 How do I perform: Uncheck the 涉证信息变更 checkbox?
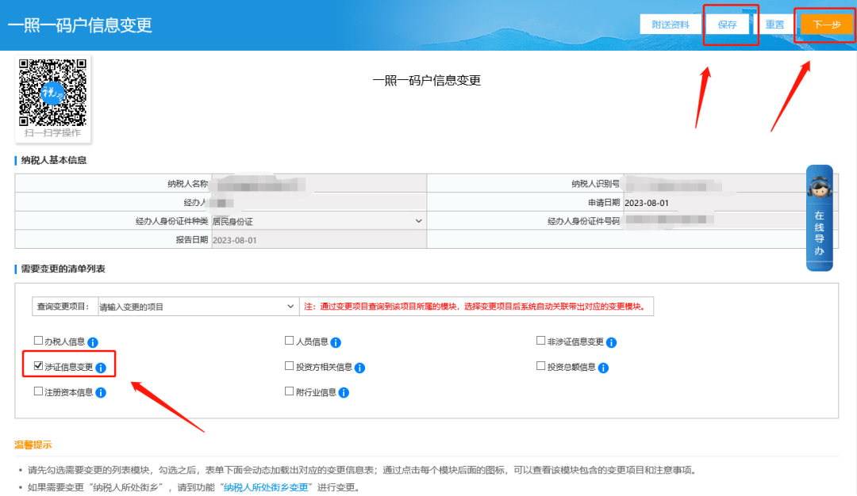point(37,366)
